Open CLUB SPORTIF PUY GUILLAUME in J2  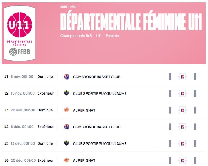[100, 93]
